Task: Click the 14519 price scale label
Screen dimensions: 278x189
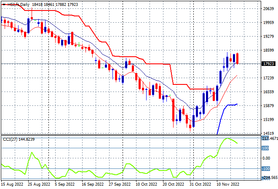Action: pos(269,133)
